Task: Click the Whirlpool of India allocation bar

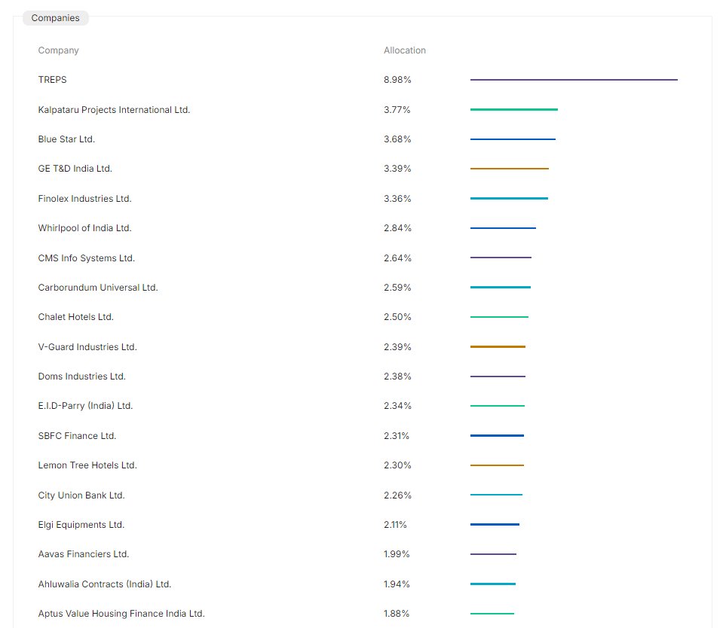Action: tap(503, 228)
